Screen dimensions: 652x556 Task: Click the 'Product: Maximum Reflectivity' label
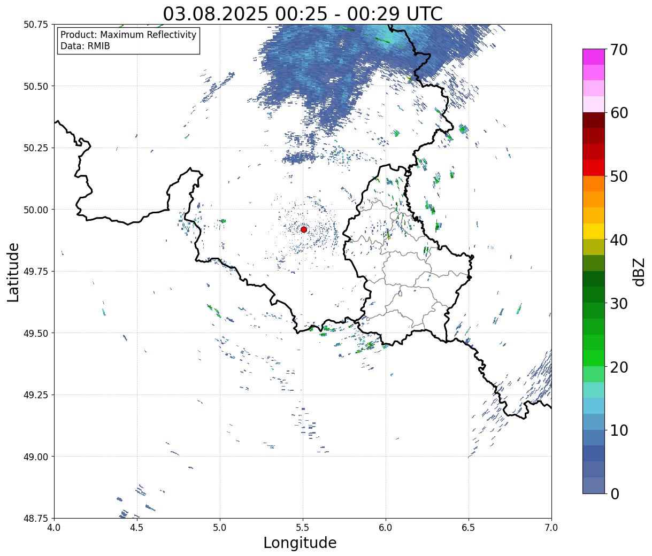128,35
